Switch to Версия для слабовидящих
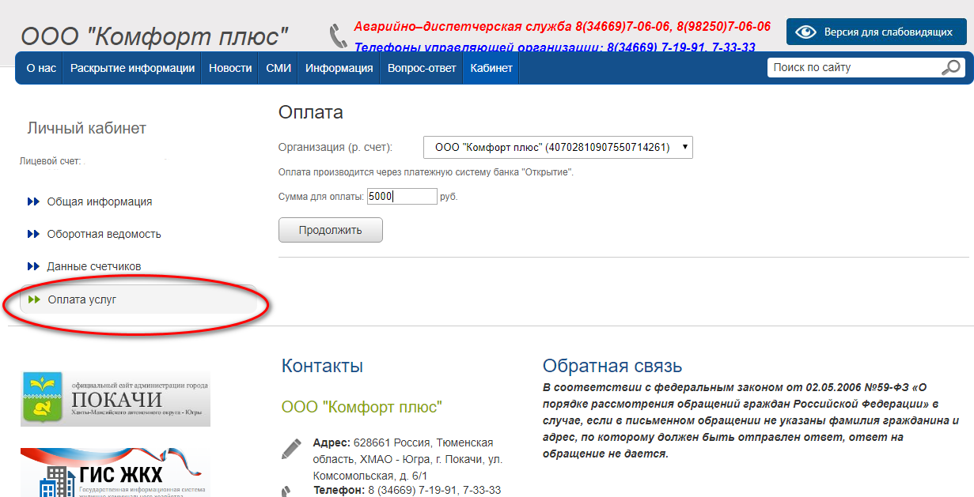Screen dimensions: 974x497 tap(877, 32)
